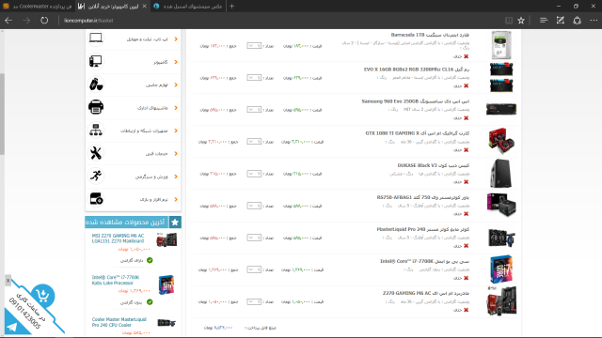The image size is (602, 338).
Task: Remove DUKASE Black V3 case from basket
Action: click(x=466, y=182)
